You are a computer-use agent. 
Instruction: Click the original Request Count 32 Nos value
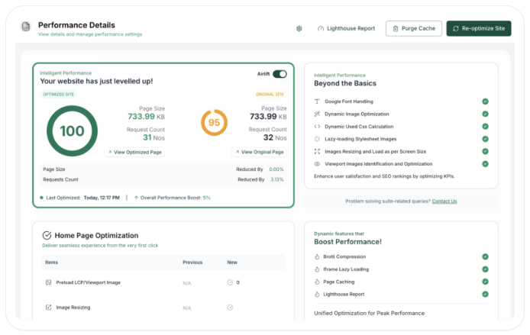(x=275, y=137)
